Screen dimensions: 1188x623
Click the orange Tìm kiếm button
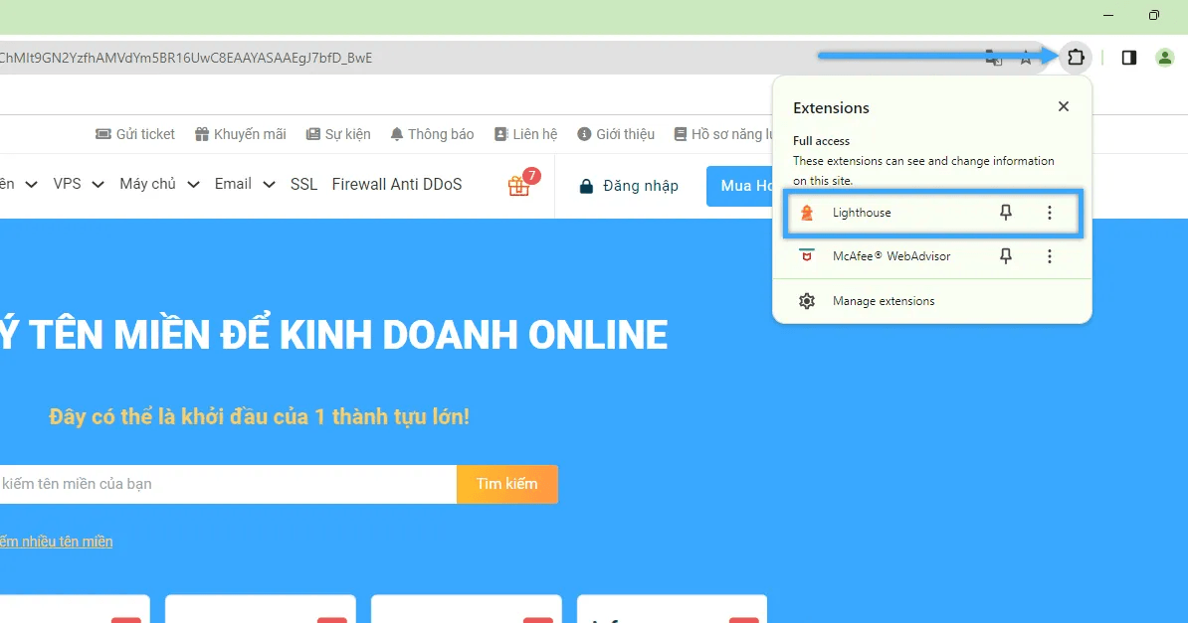click(x=506, y=484)
